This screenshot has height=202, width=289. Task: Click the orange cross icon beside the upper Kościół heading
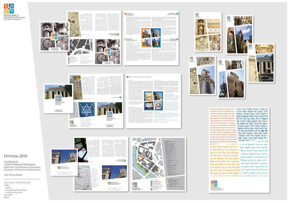125,14
